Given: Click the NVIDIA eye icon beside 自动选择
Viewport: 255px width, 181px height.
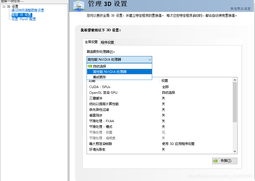Looking at the screenshot, I should pyautogui.click(x=90, y=66).
